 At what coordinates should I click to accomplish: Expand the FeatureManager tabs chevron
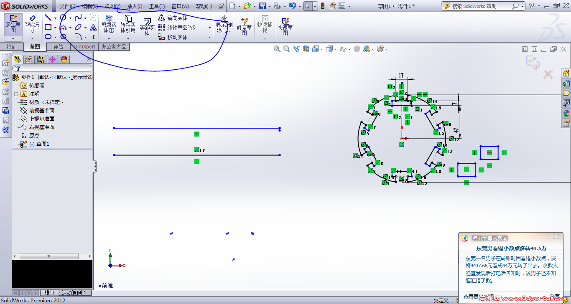coord(89,59)
